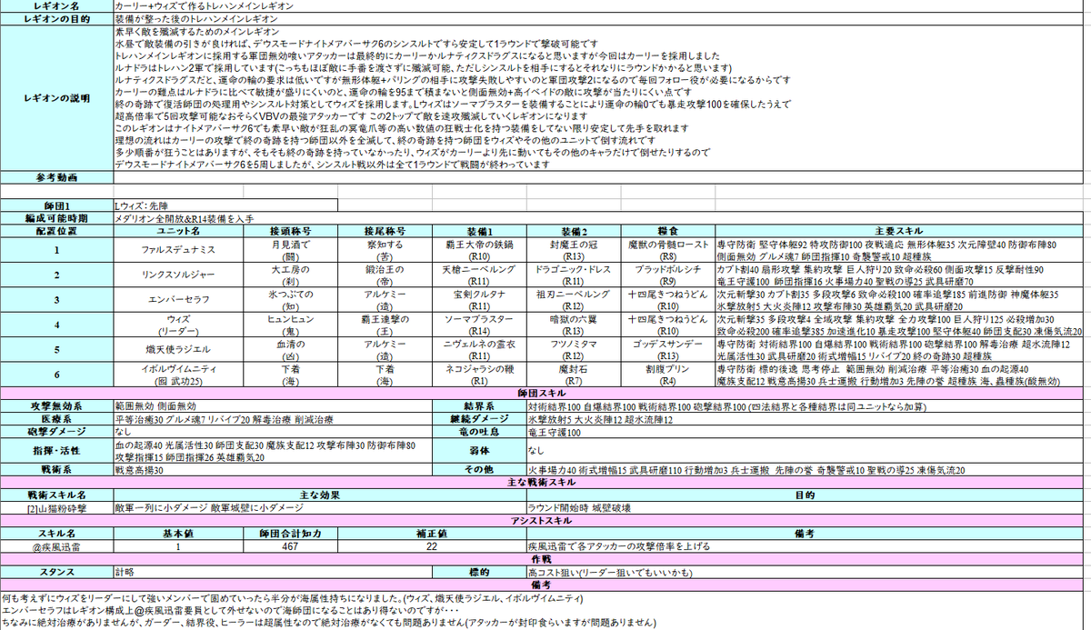Click equipment 暗獄の六翼
Image resolution: width=1091 pixels, height=630 pixels.
tap(574, 325)
